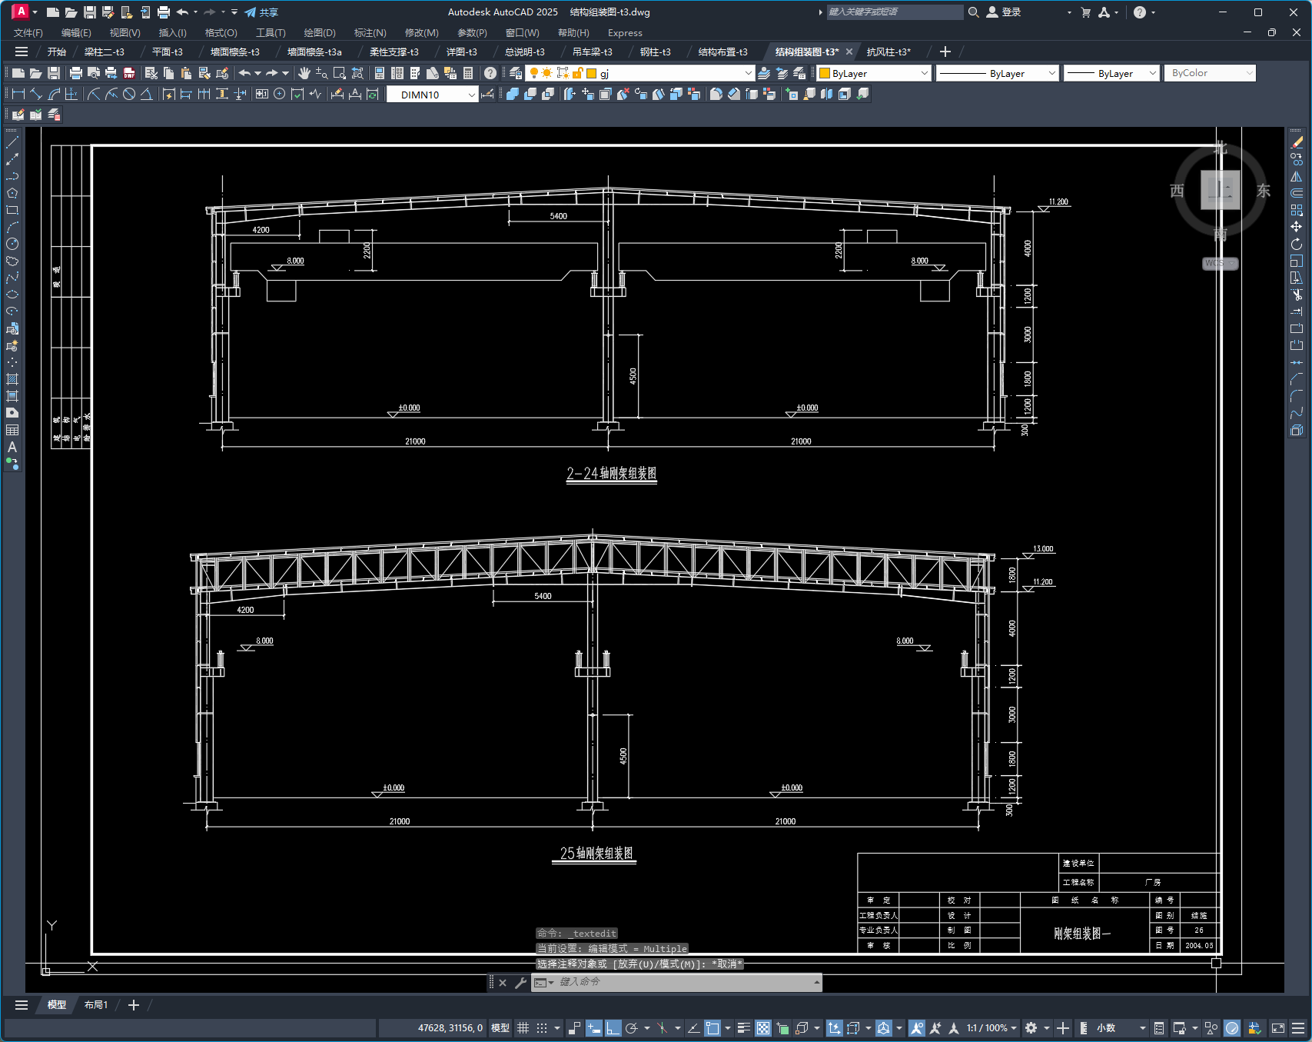
Task: Click the Linear dimension tool icon
Action: 18,94
